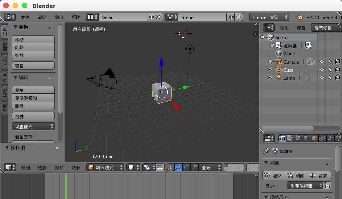Open the viewport shading dropdown
The image size is (342, 199).
[133, 167]
